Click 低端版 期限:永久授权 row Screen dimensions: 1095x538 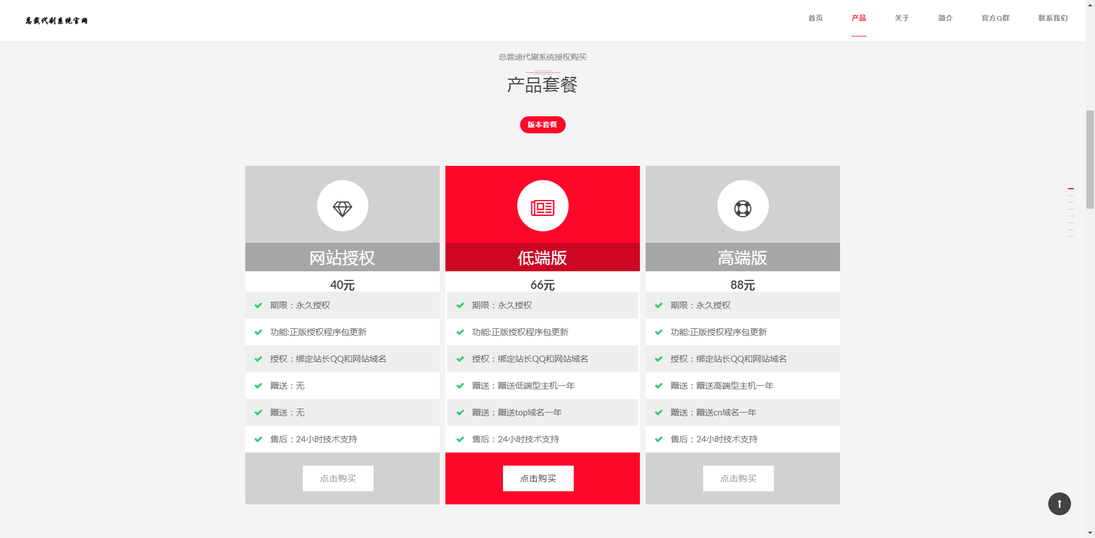tap(542, 305)
